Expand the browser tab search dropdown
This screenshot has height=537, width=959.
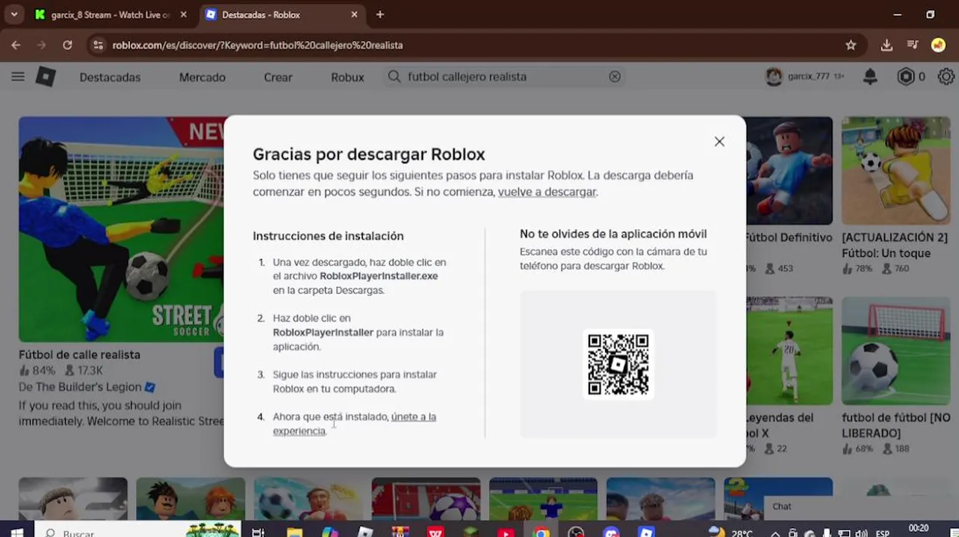14,15
